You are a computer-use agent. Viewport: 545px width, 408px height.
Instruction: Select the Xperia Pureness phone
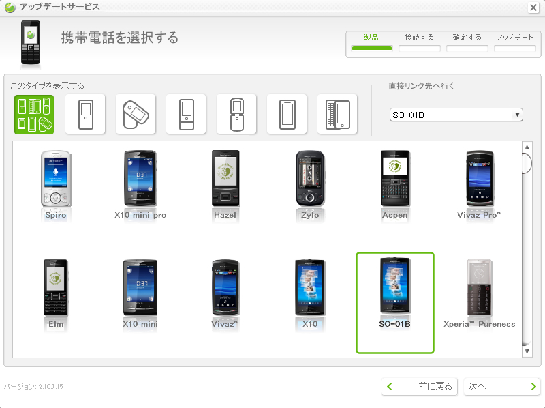(480, 294)
